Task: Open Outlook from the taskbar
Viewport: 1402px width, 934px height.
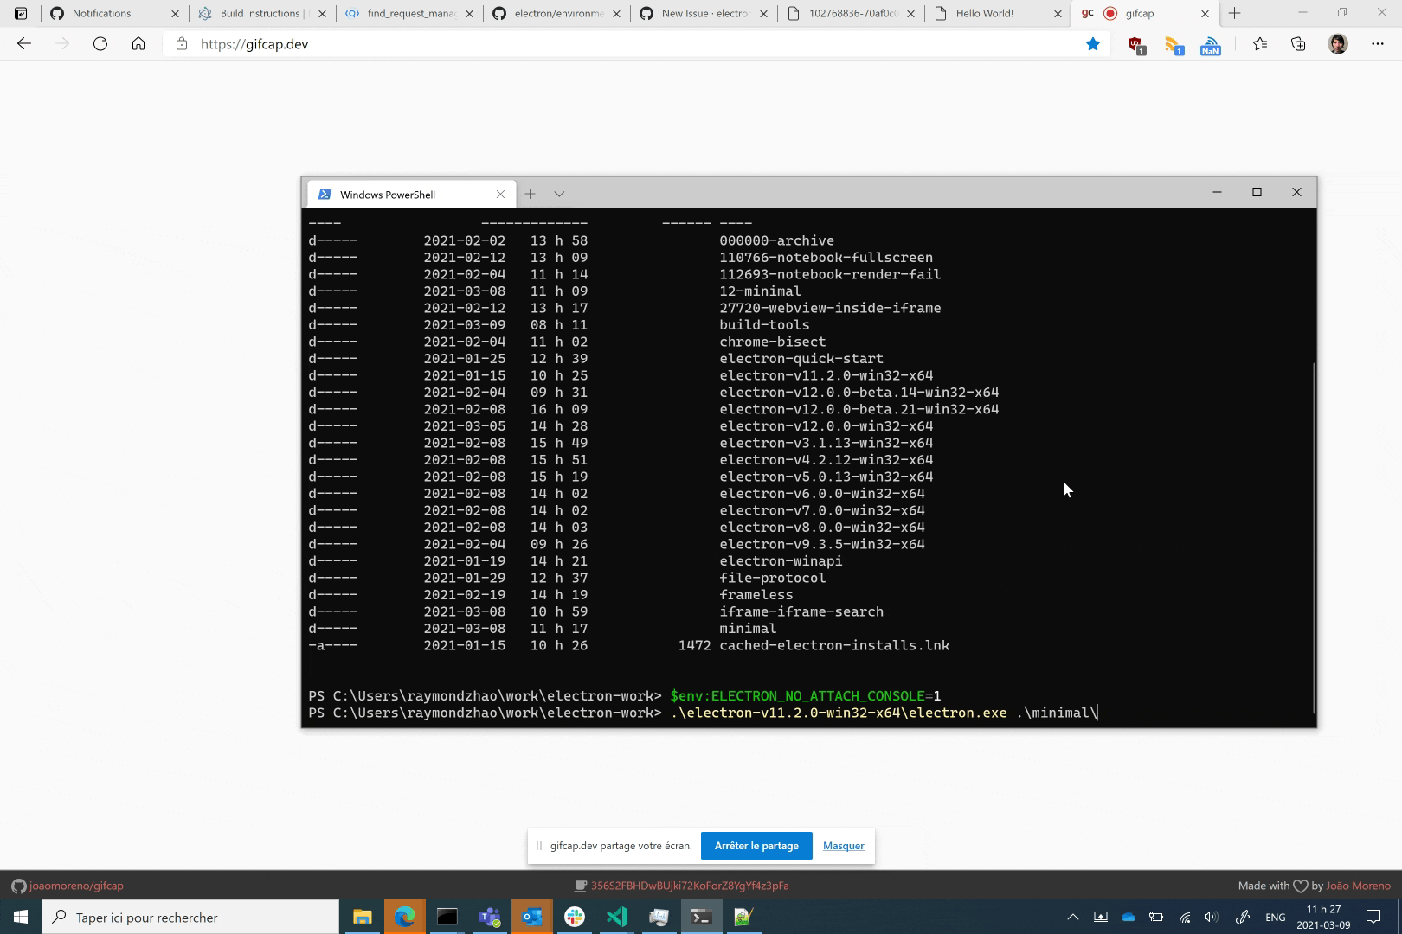Action: pos(532,917)
